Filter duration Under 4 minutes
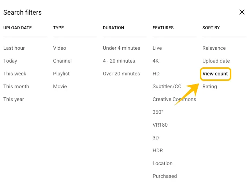The image size is (250, 187). (x=121, y=48)
